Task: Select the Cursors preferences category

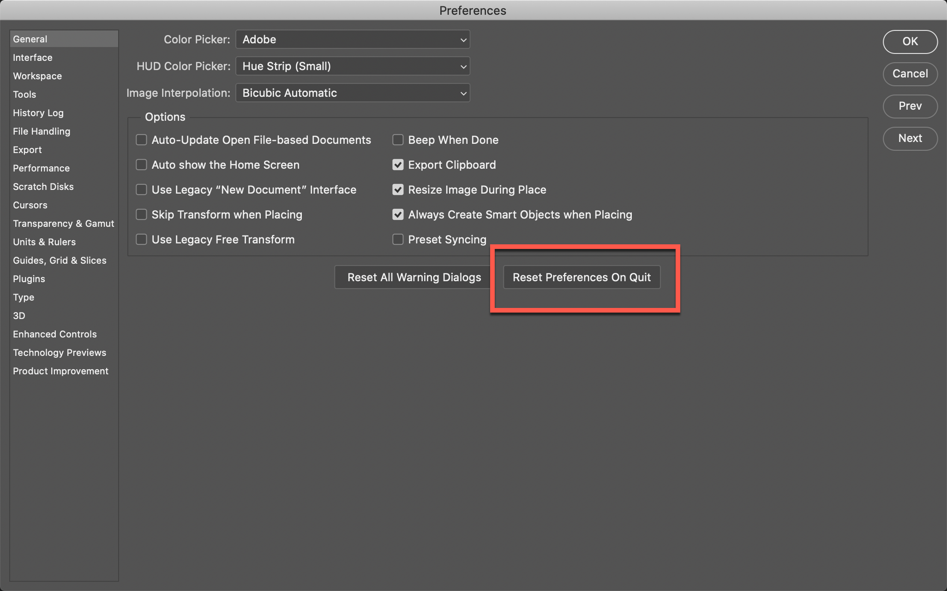Action: [30, 205]
